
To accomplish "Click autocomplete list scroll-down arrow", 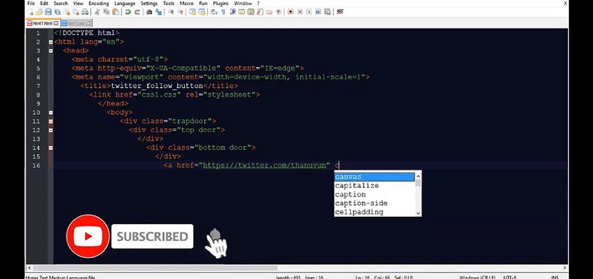I will tap(418, 213).
